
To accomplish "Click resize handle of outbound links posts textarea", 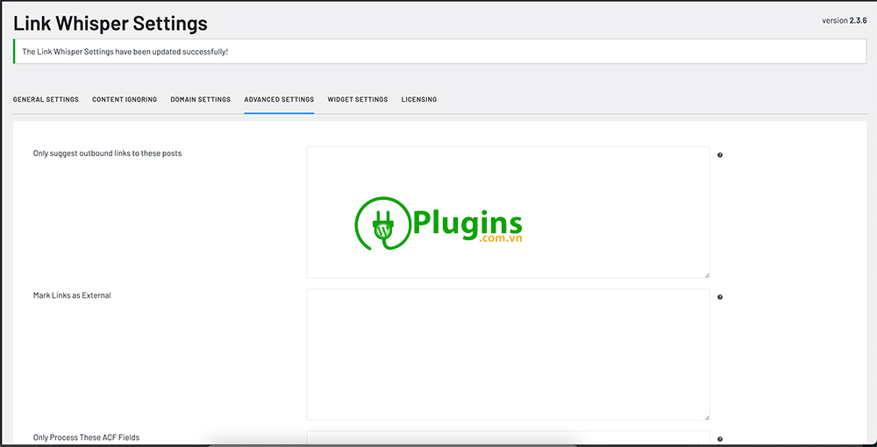I will 706,274.
